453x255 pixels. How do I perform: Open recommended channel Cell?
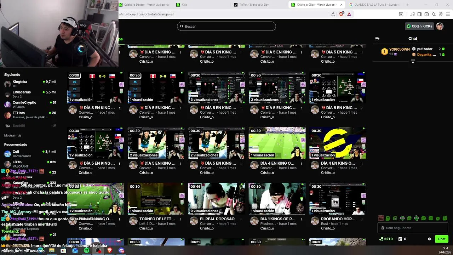30,154
